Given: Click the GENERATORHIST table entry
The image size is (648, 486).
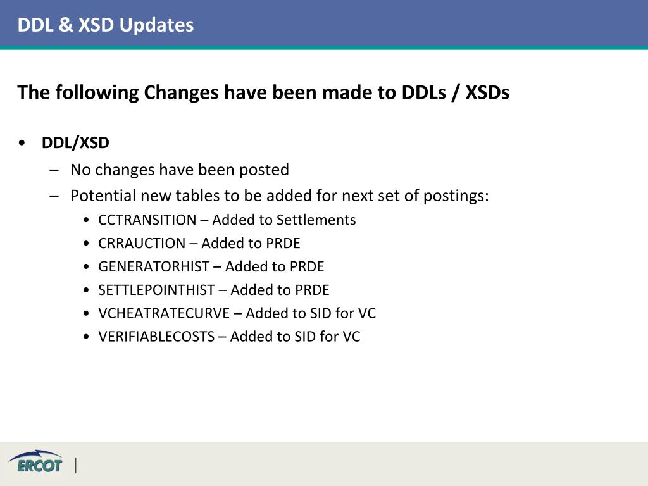Looking at the screenshot, I should pyautogui.click(x=211, y=266).
